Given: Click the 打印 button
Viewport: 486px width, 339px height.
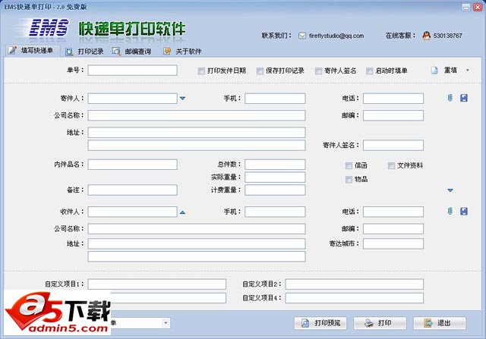Looking at the screenshot, I should click(380, 323).
